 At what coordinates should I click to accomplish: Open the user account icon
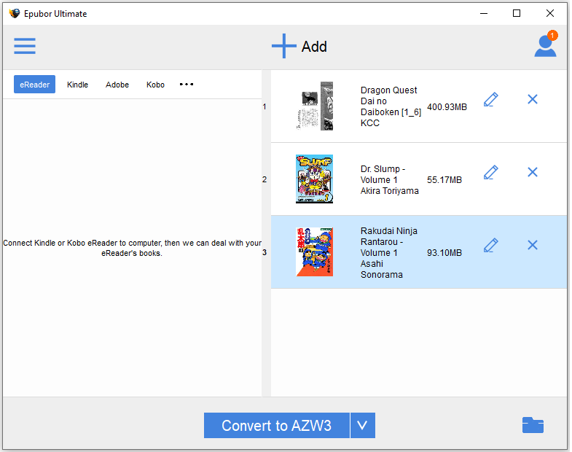point(545,45)
